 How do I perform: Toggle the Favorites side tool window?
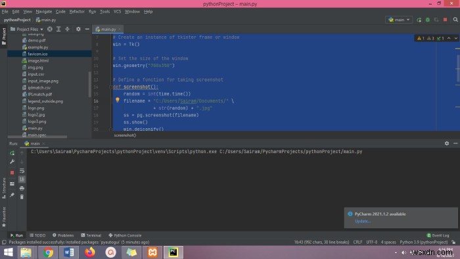4,216
